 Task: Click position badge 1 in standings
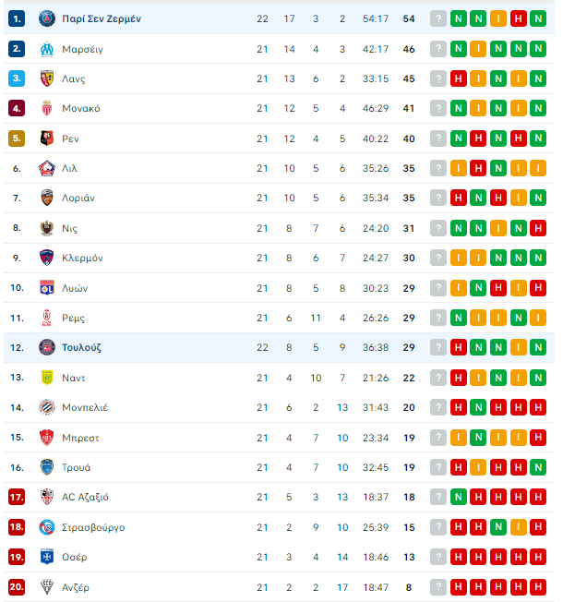click(x=17, y=18)
